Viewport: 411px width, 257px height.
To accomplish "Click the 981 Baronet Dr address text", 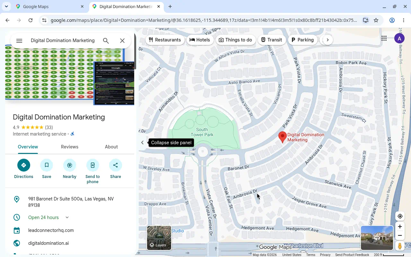I will point(71,202).
